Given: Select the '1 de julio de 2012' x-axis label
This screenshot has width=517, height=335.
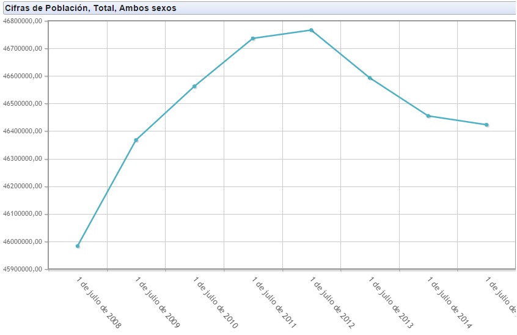Looking at the screenshot, I should [333, 303].
